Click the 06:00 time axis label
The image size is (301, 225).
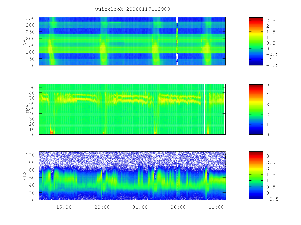coord(178,207)
